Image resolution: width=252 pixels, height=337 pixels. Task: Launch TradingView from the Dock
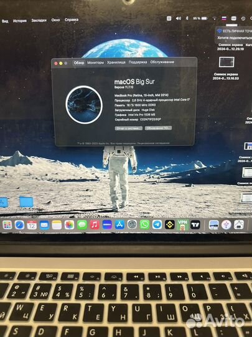pyautogui.click(x=195, y=225)
